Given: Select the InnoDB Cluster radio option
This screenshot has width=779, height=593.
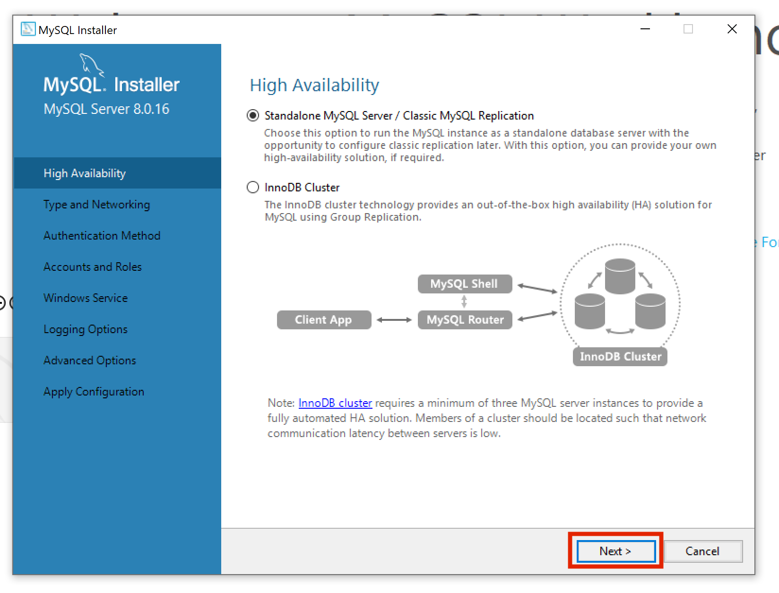Looking at the screenshot, I should [x=253, y=188].
